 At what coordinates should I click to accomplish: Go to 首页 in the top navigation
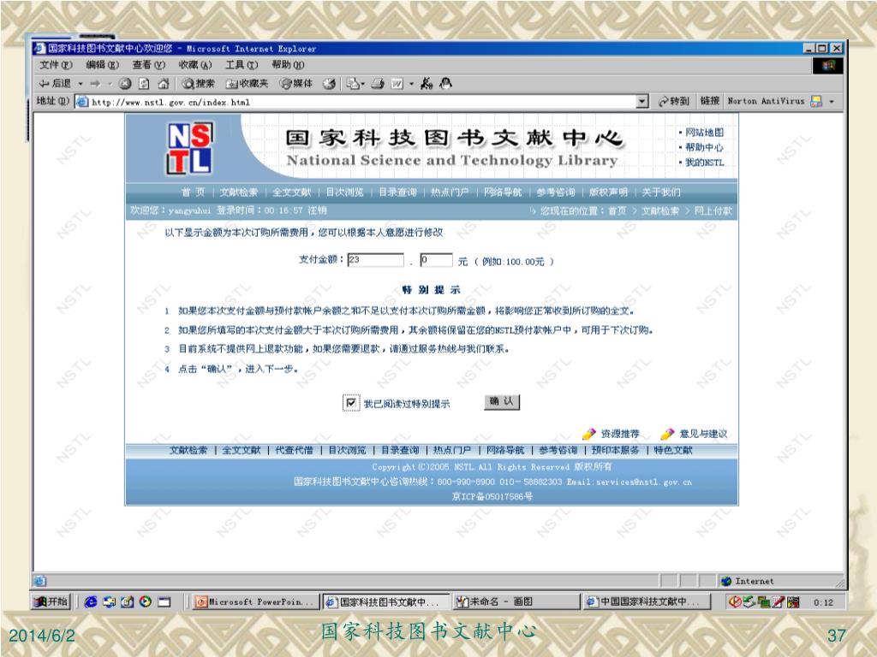point(193,192)
